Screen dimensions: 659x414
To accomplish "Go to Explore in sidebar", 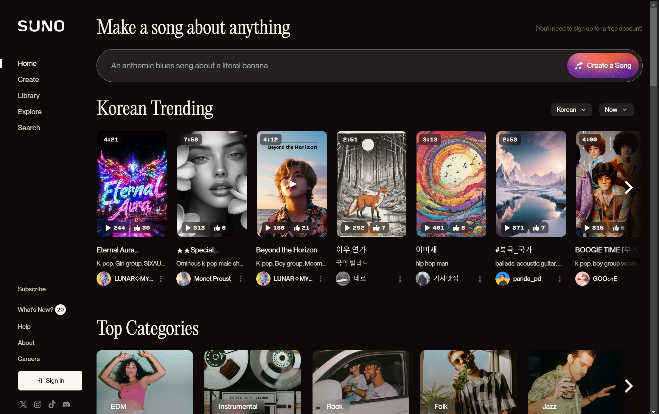I will pos(29,112).
